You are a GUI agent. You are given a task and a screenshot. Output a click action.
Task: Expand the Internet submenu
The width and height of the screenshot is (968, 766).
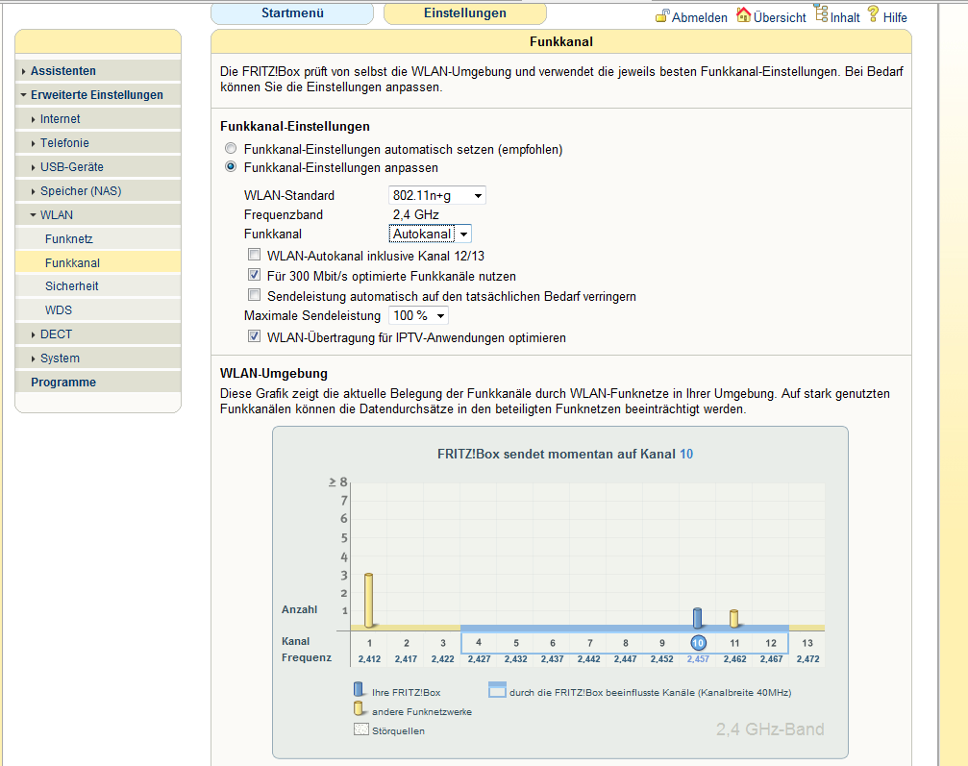[x=98, y=119]
